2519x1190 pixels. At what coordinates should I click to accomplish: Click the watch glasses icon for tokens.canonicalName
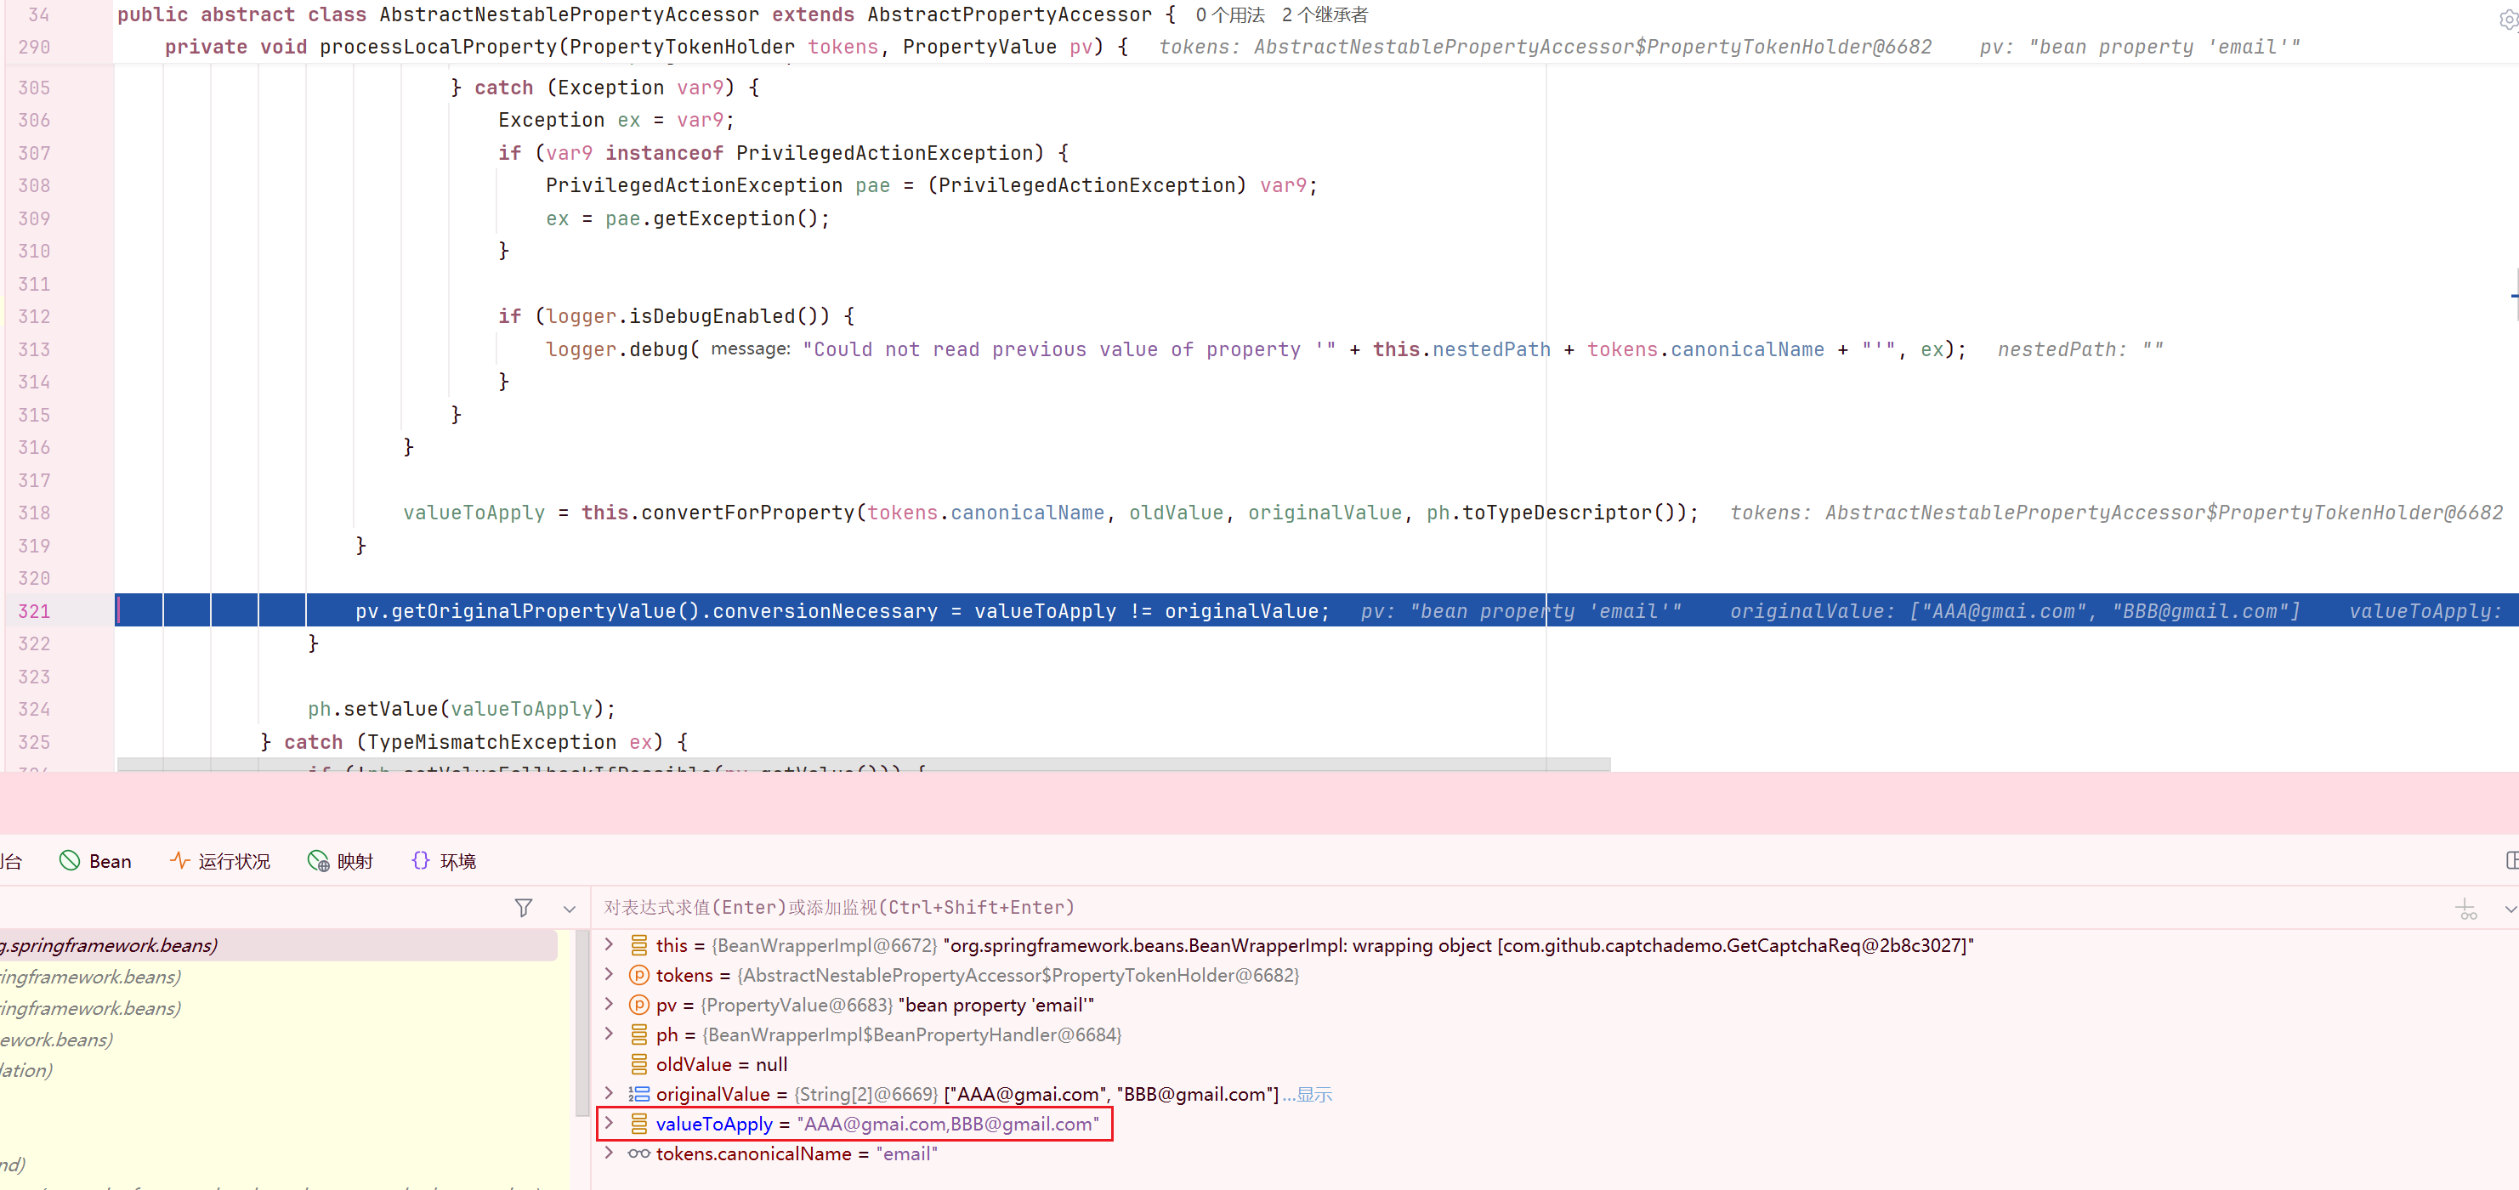[x=638, y=1153]
